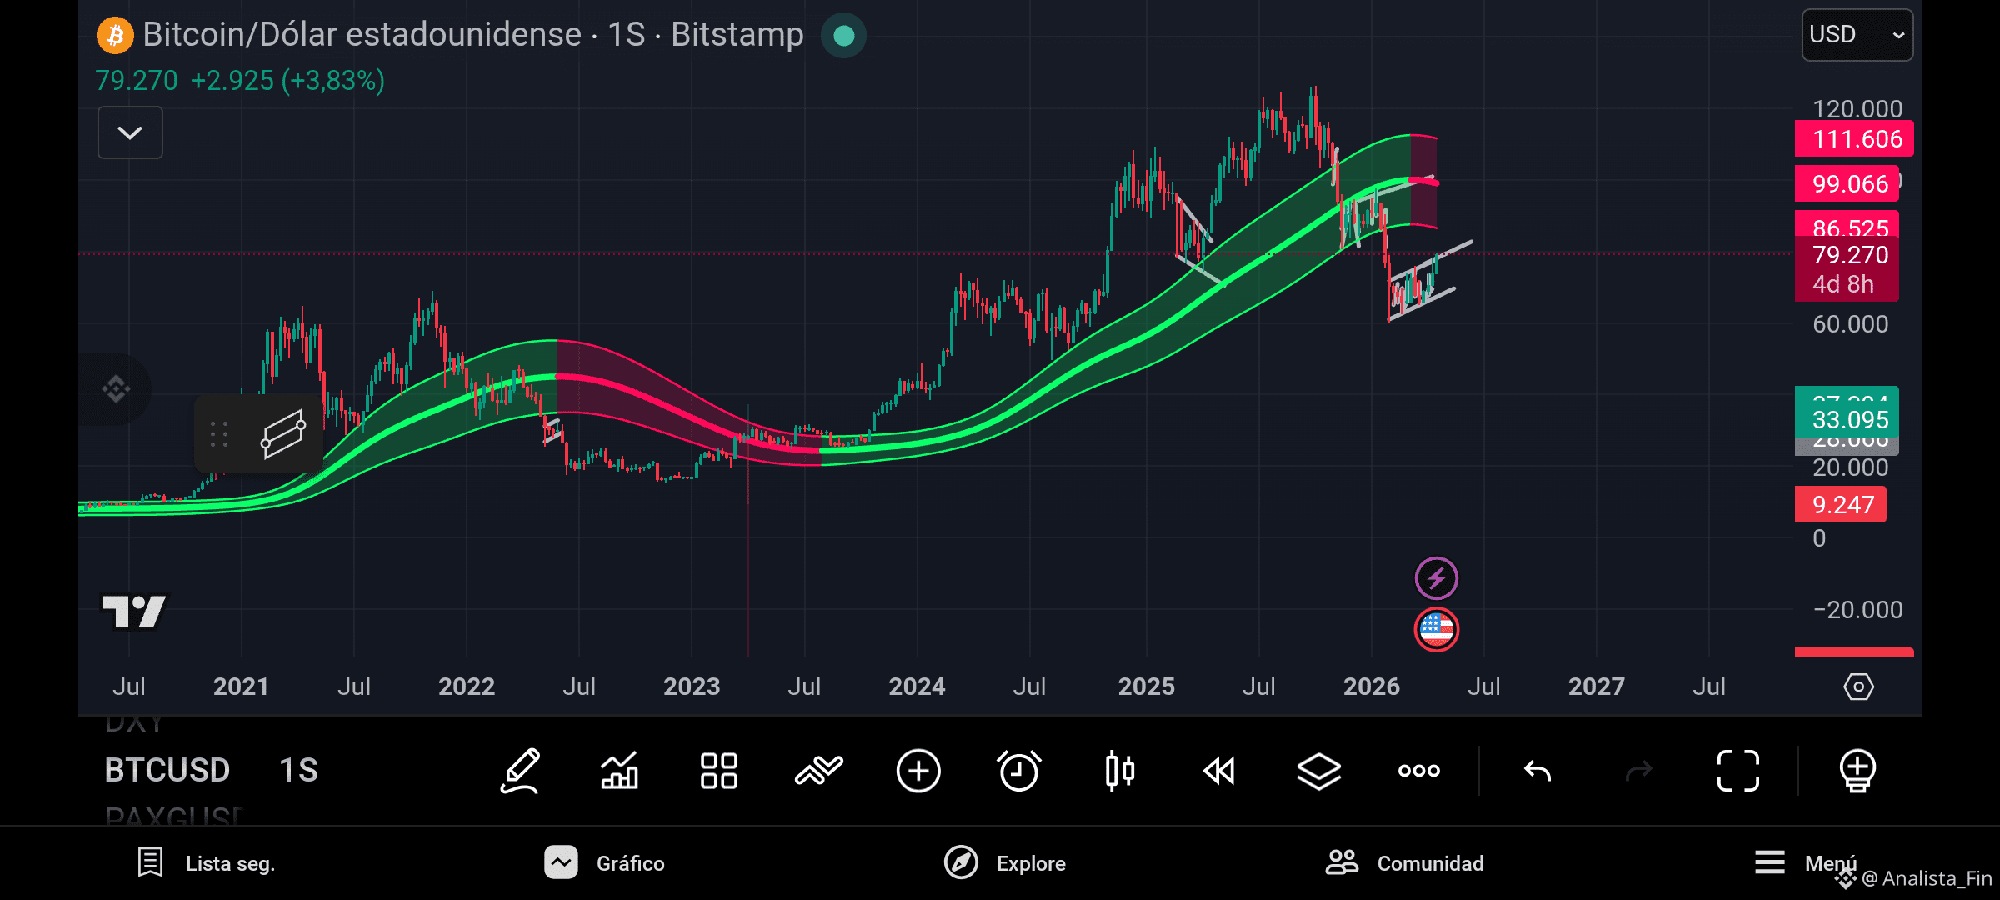This screenshot has width=2000, height=900.
Task: Enter fullscreen mode via corner brackets icon
Action: (x=1738, y=771)
